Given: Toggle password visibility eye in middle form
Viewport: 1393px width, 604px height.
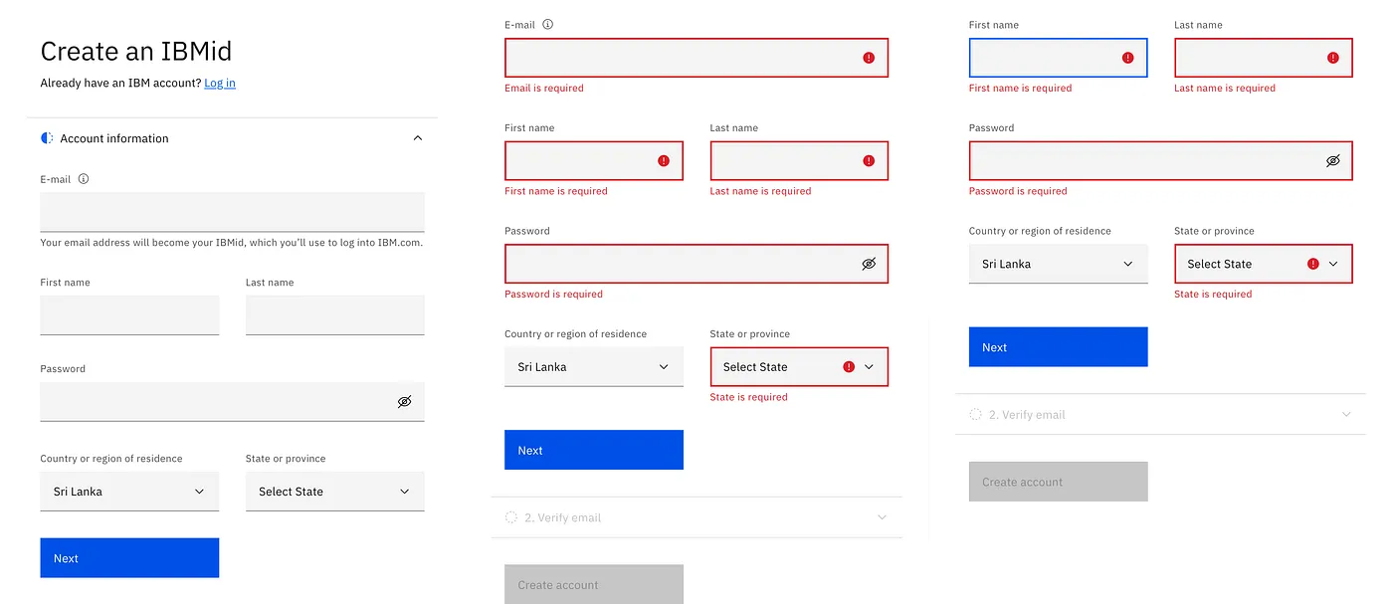Looking at the screenshot, I should coord(869,264).
